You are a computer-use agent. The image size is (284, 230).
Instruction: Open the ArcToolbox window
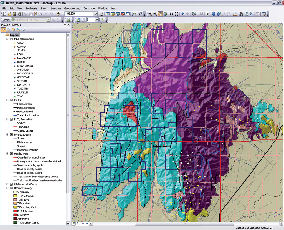coord(123,14)
